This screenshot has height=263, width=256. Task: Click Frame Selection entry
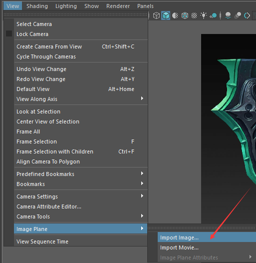(81, 141)
